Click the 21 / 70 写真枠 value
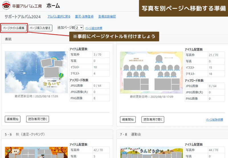The width and height of the screenshot is (228, 158). (213, 55)
